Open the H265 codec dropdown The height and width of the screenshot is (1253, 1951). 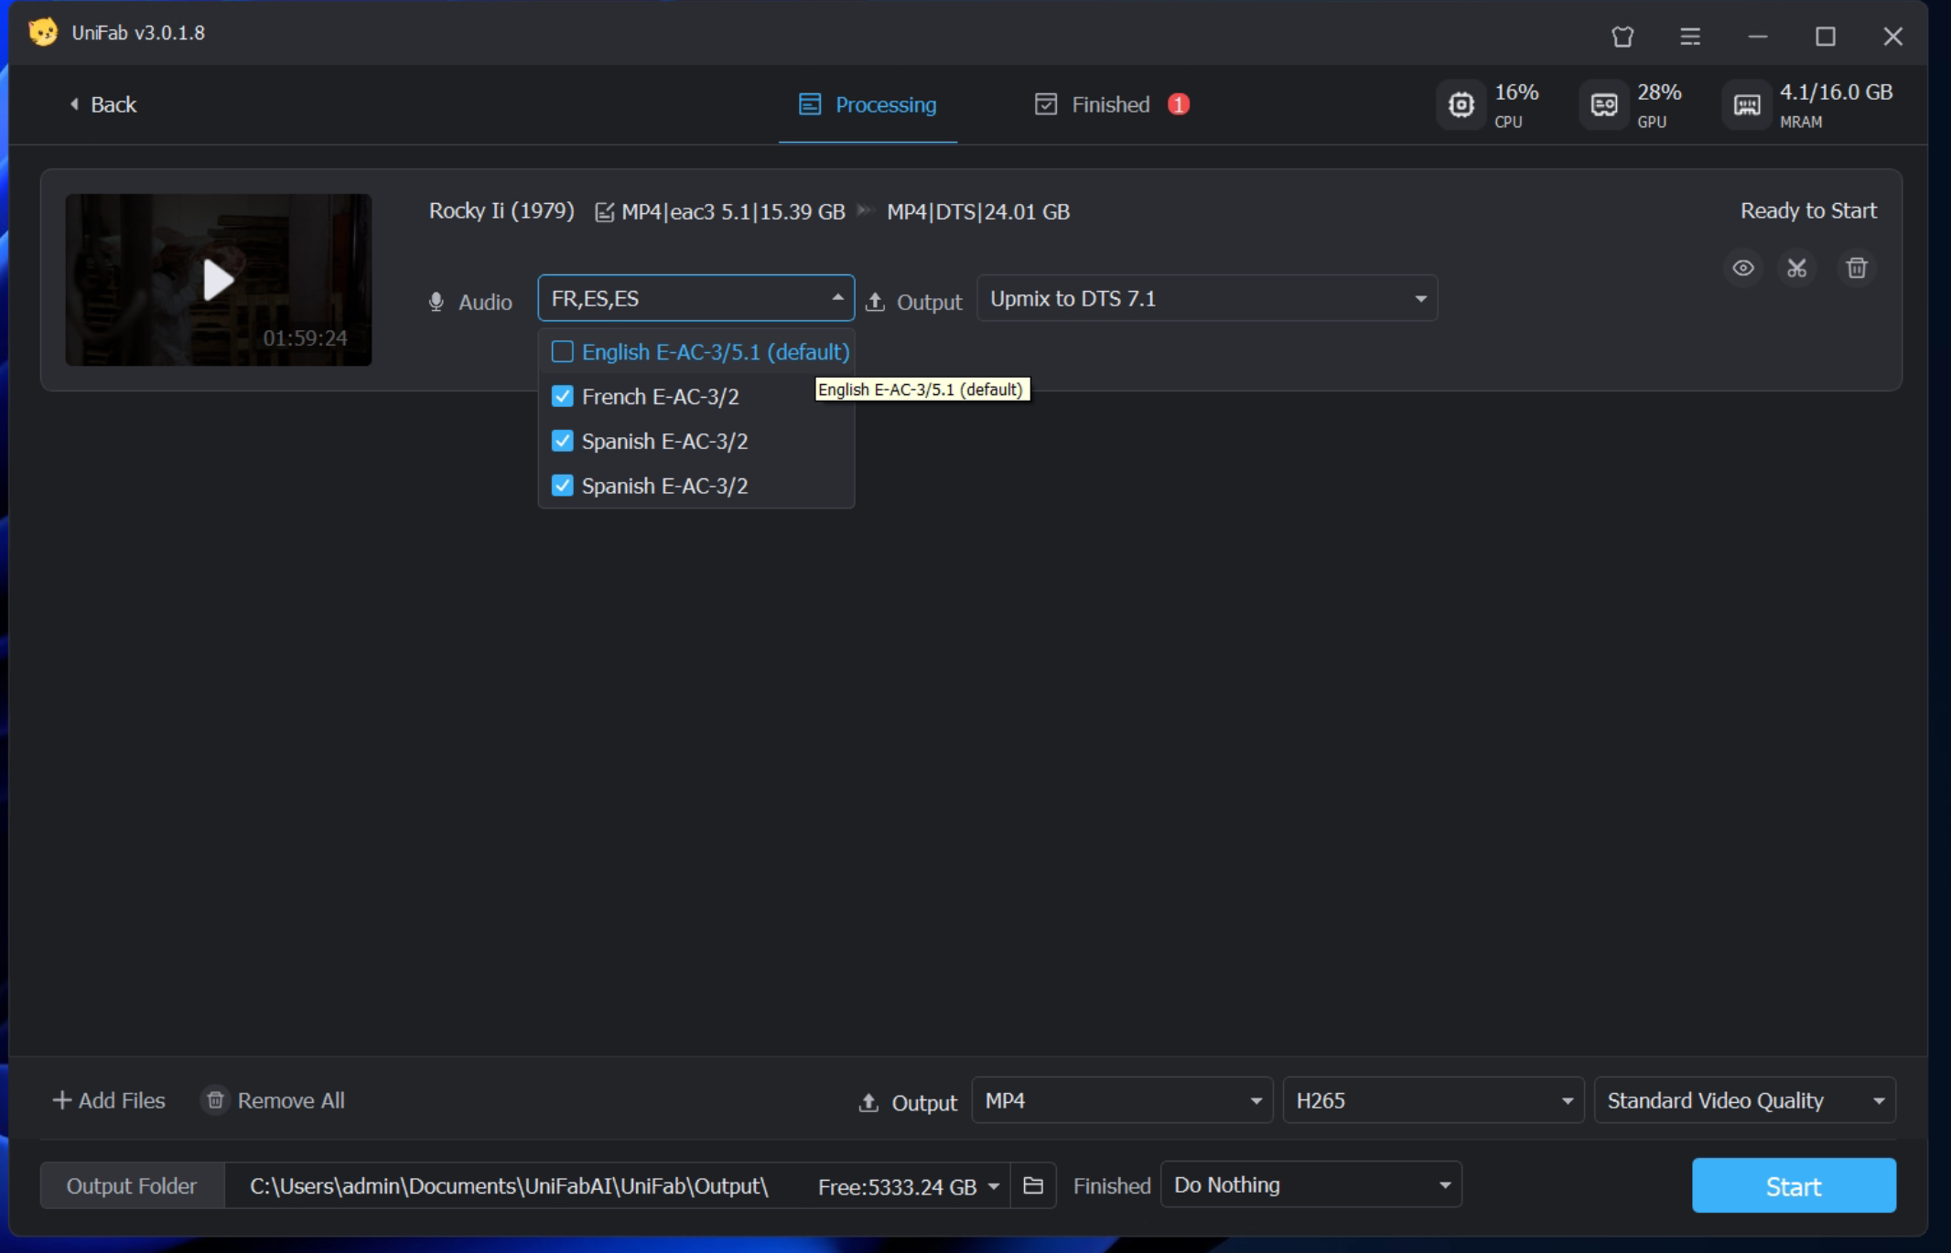click(x=1432, y=1100)
